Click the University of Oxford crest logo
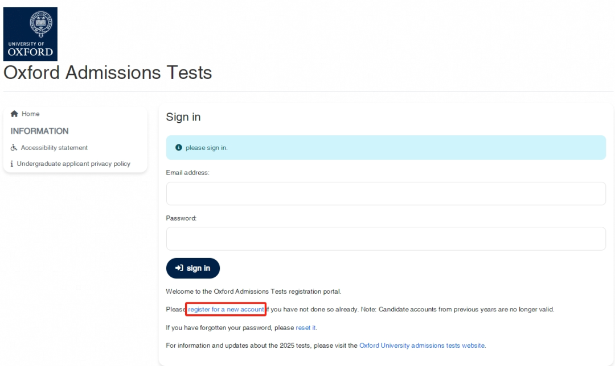Image resolution: width=615 pixels, height=366 pixels. 30,34
